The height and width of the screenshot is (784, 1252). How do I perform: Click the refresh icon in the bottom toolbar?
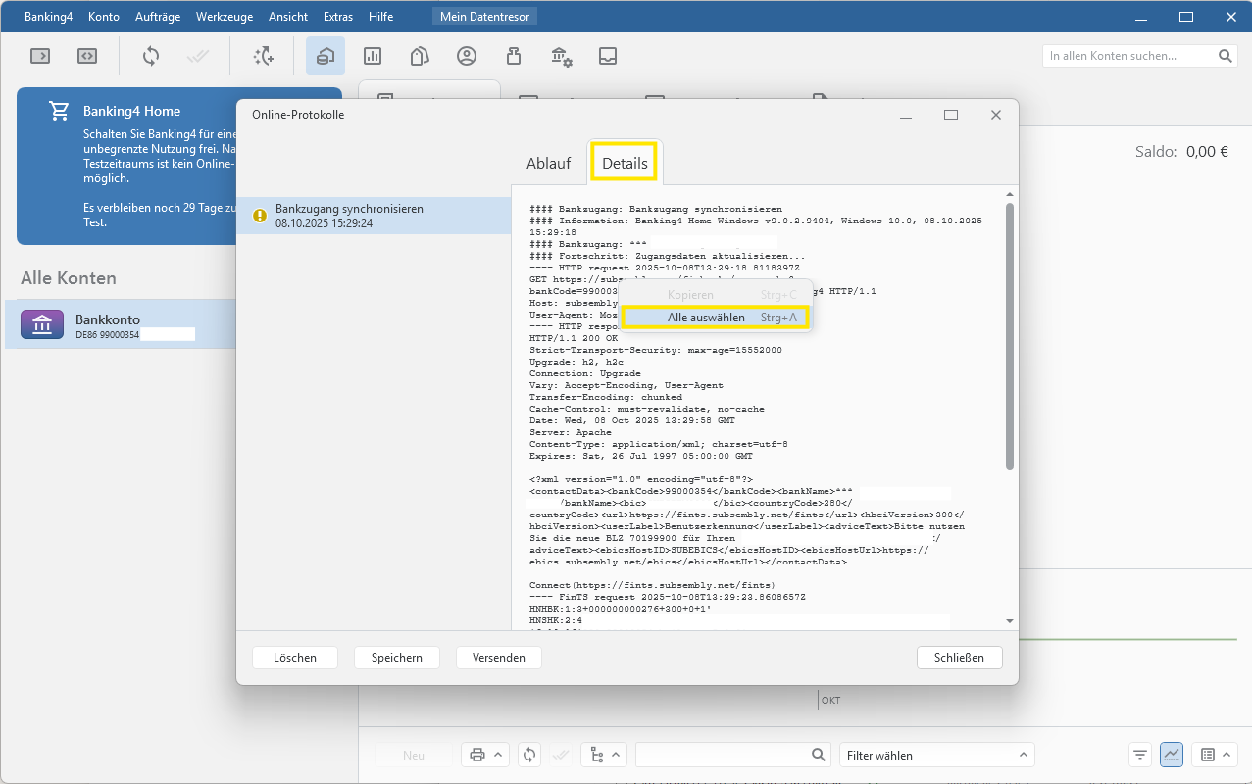coord(529,755)
